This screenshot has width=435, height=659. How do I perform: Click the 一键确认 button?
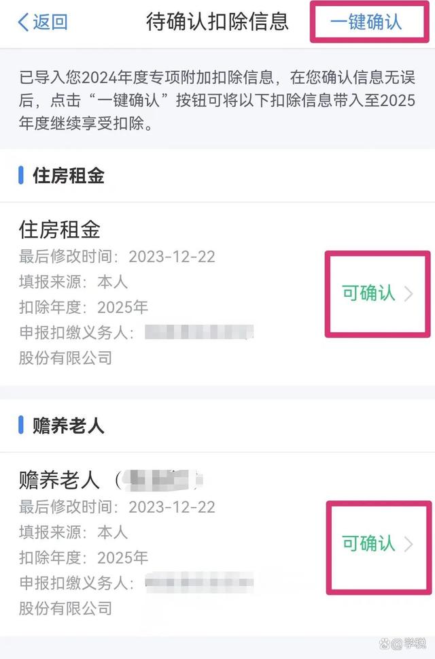[x=366, y=22]
